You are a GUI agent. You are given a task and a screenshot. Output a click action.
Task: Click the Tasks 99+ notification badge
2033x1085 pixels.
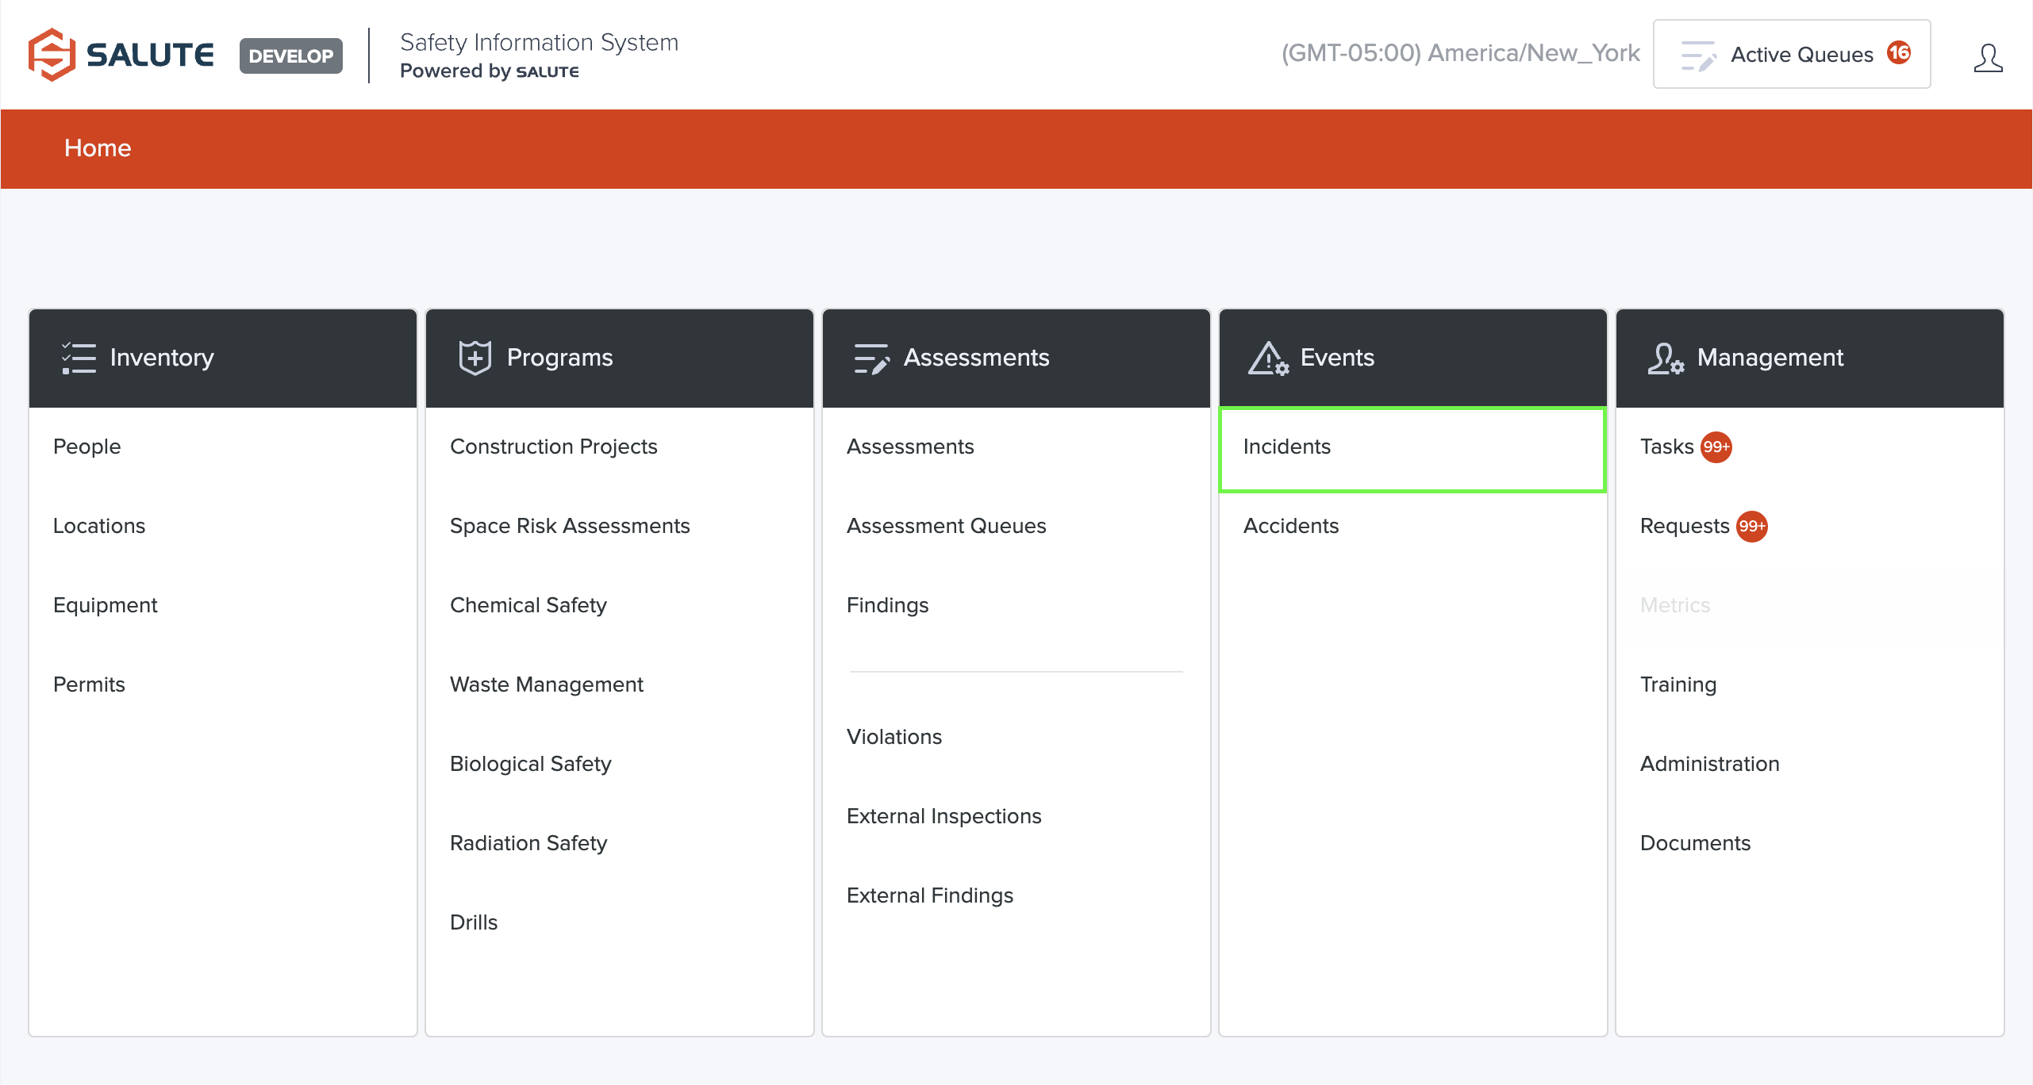(x=1716, y=447)
